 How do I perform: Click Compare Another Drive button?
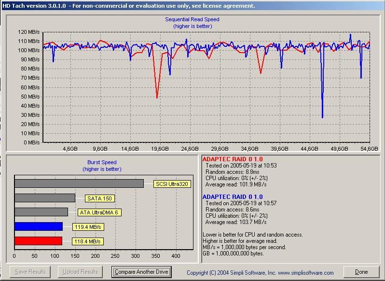[141, 272]
